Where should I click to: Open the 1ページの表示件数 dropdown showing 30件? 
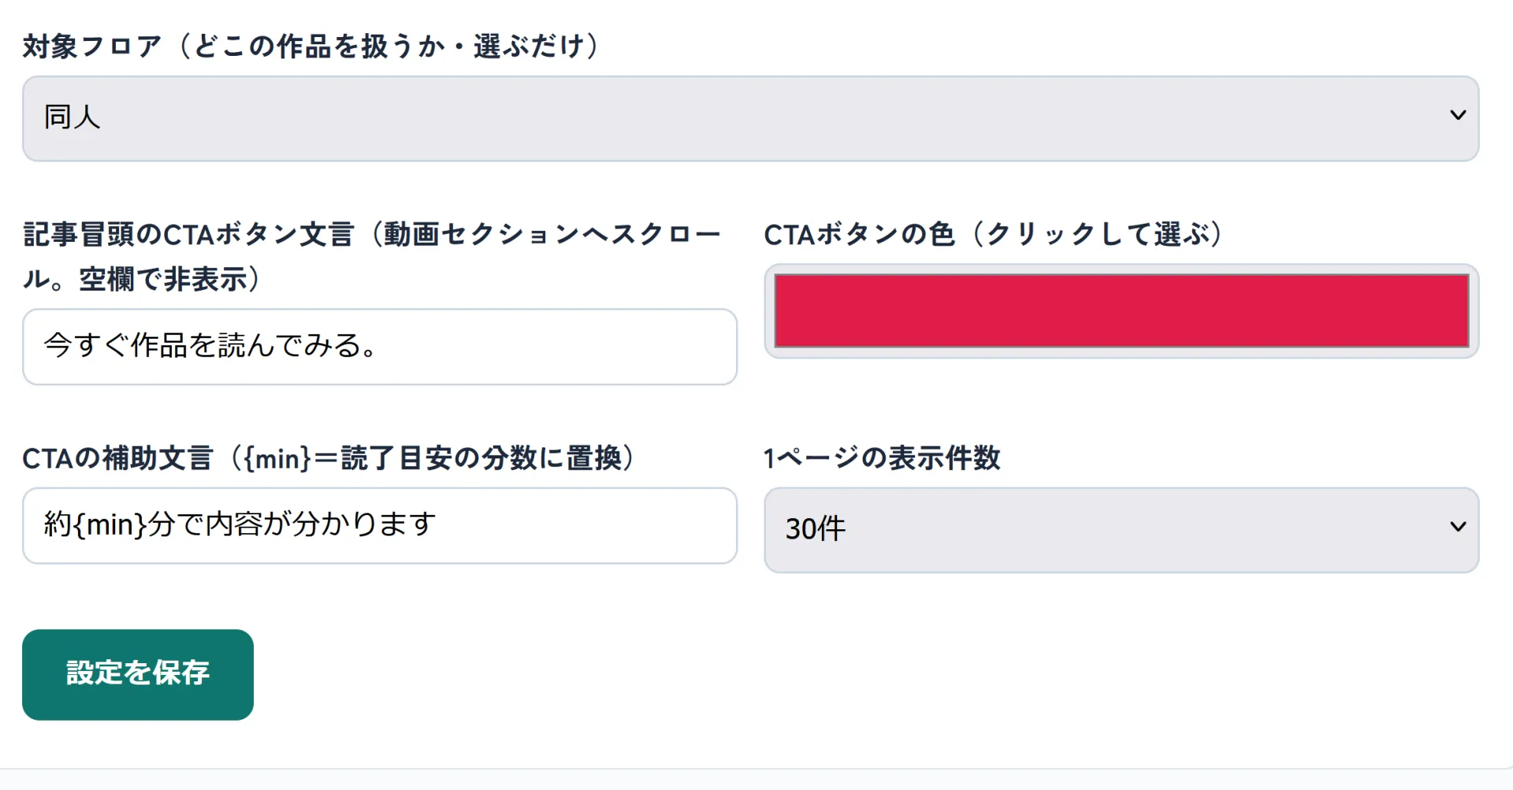pos(1121,530)
